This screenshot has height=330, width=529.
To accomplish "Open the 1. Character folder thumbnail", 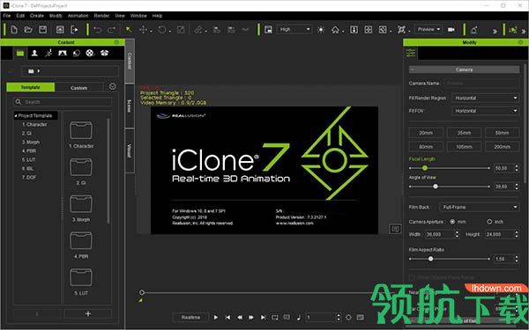I will pyautogui.click(x=81, y=130).
